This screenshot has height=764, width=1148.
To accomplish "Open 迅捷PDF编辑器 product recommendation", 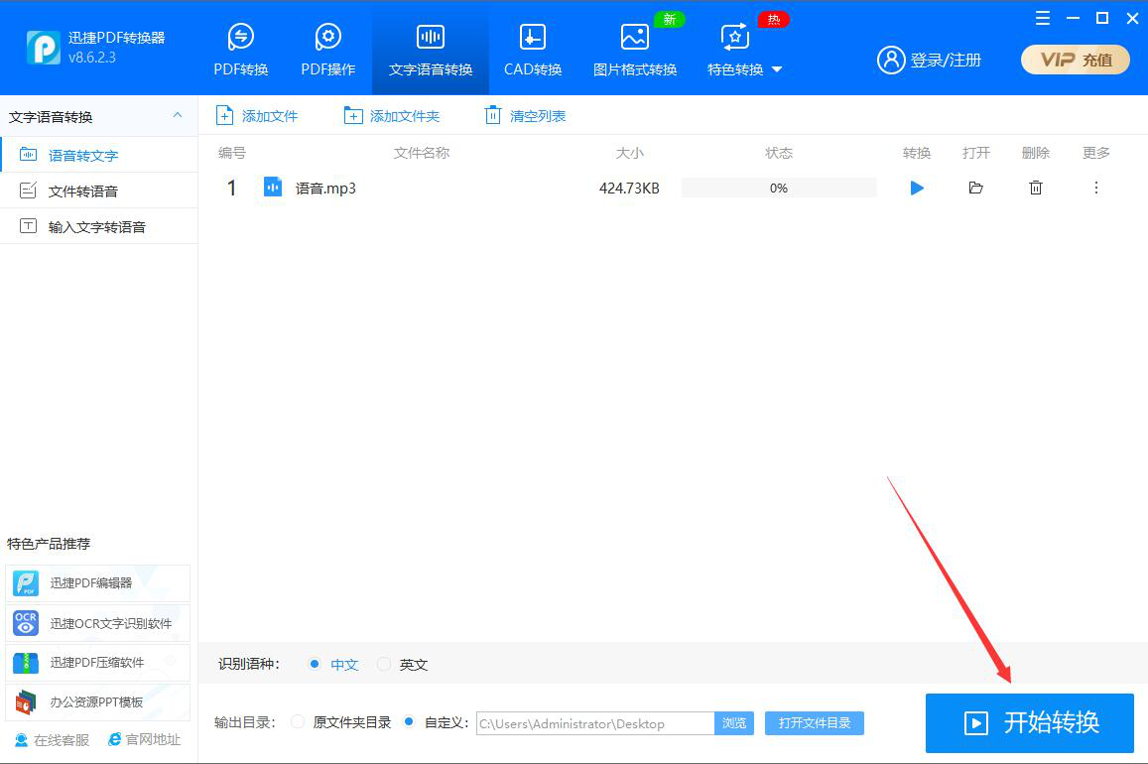I will (x=97, y=583).
